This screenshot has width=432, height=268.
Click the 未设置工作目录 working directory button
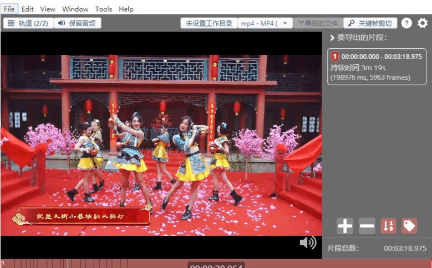click(x=209, y=23)
